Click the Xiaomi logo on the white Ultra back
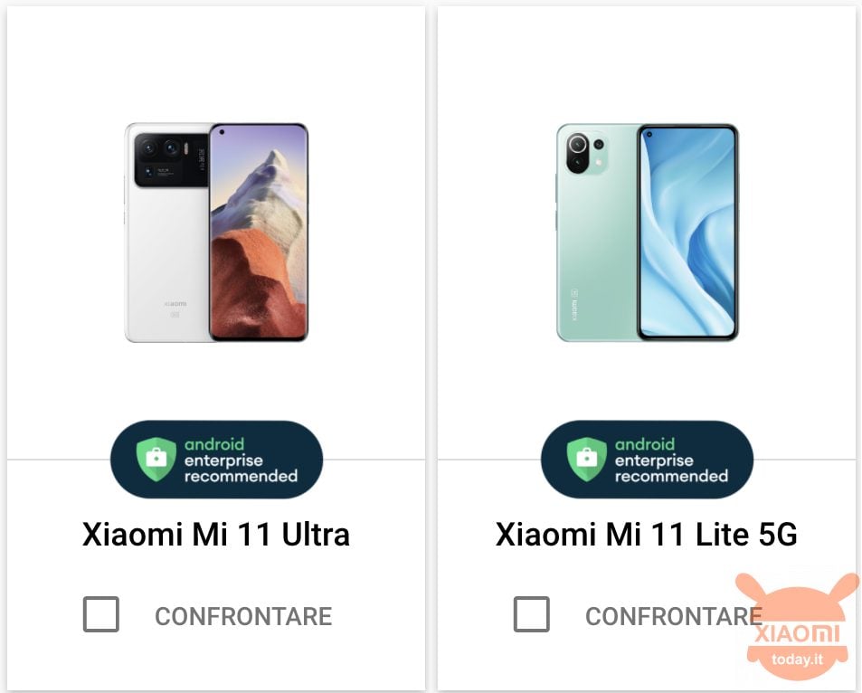This screenshot has height=693, width=862. 175,304
